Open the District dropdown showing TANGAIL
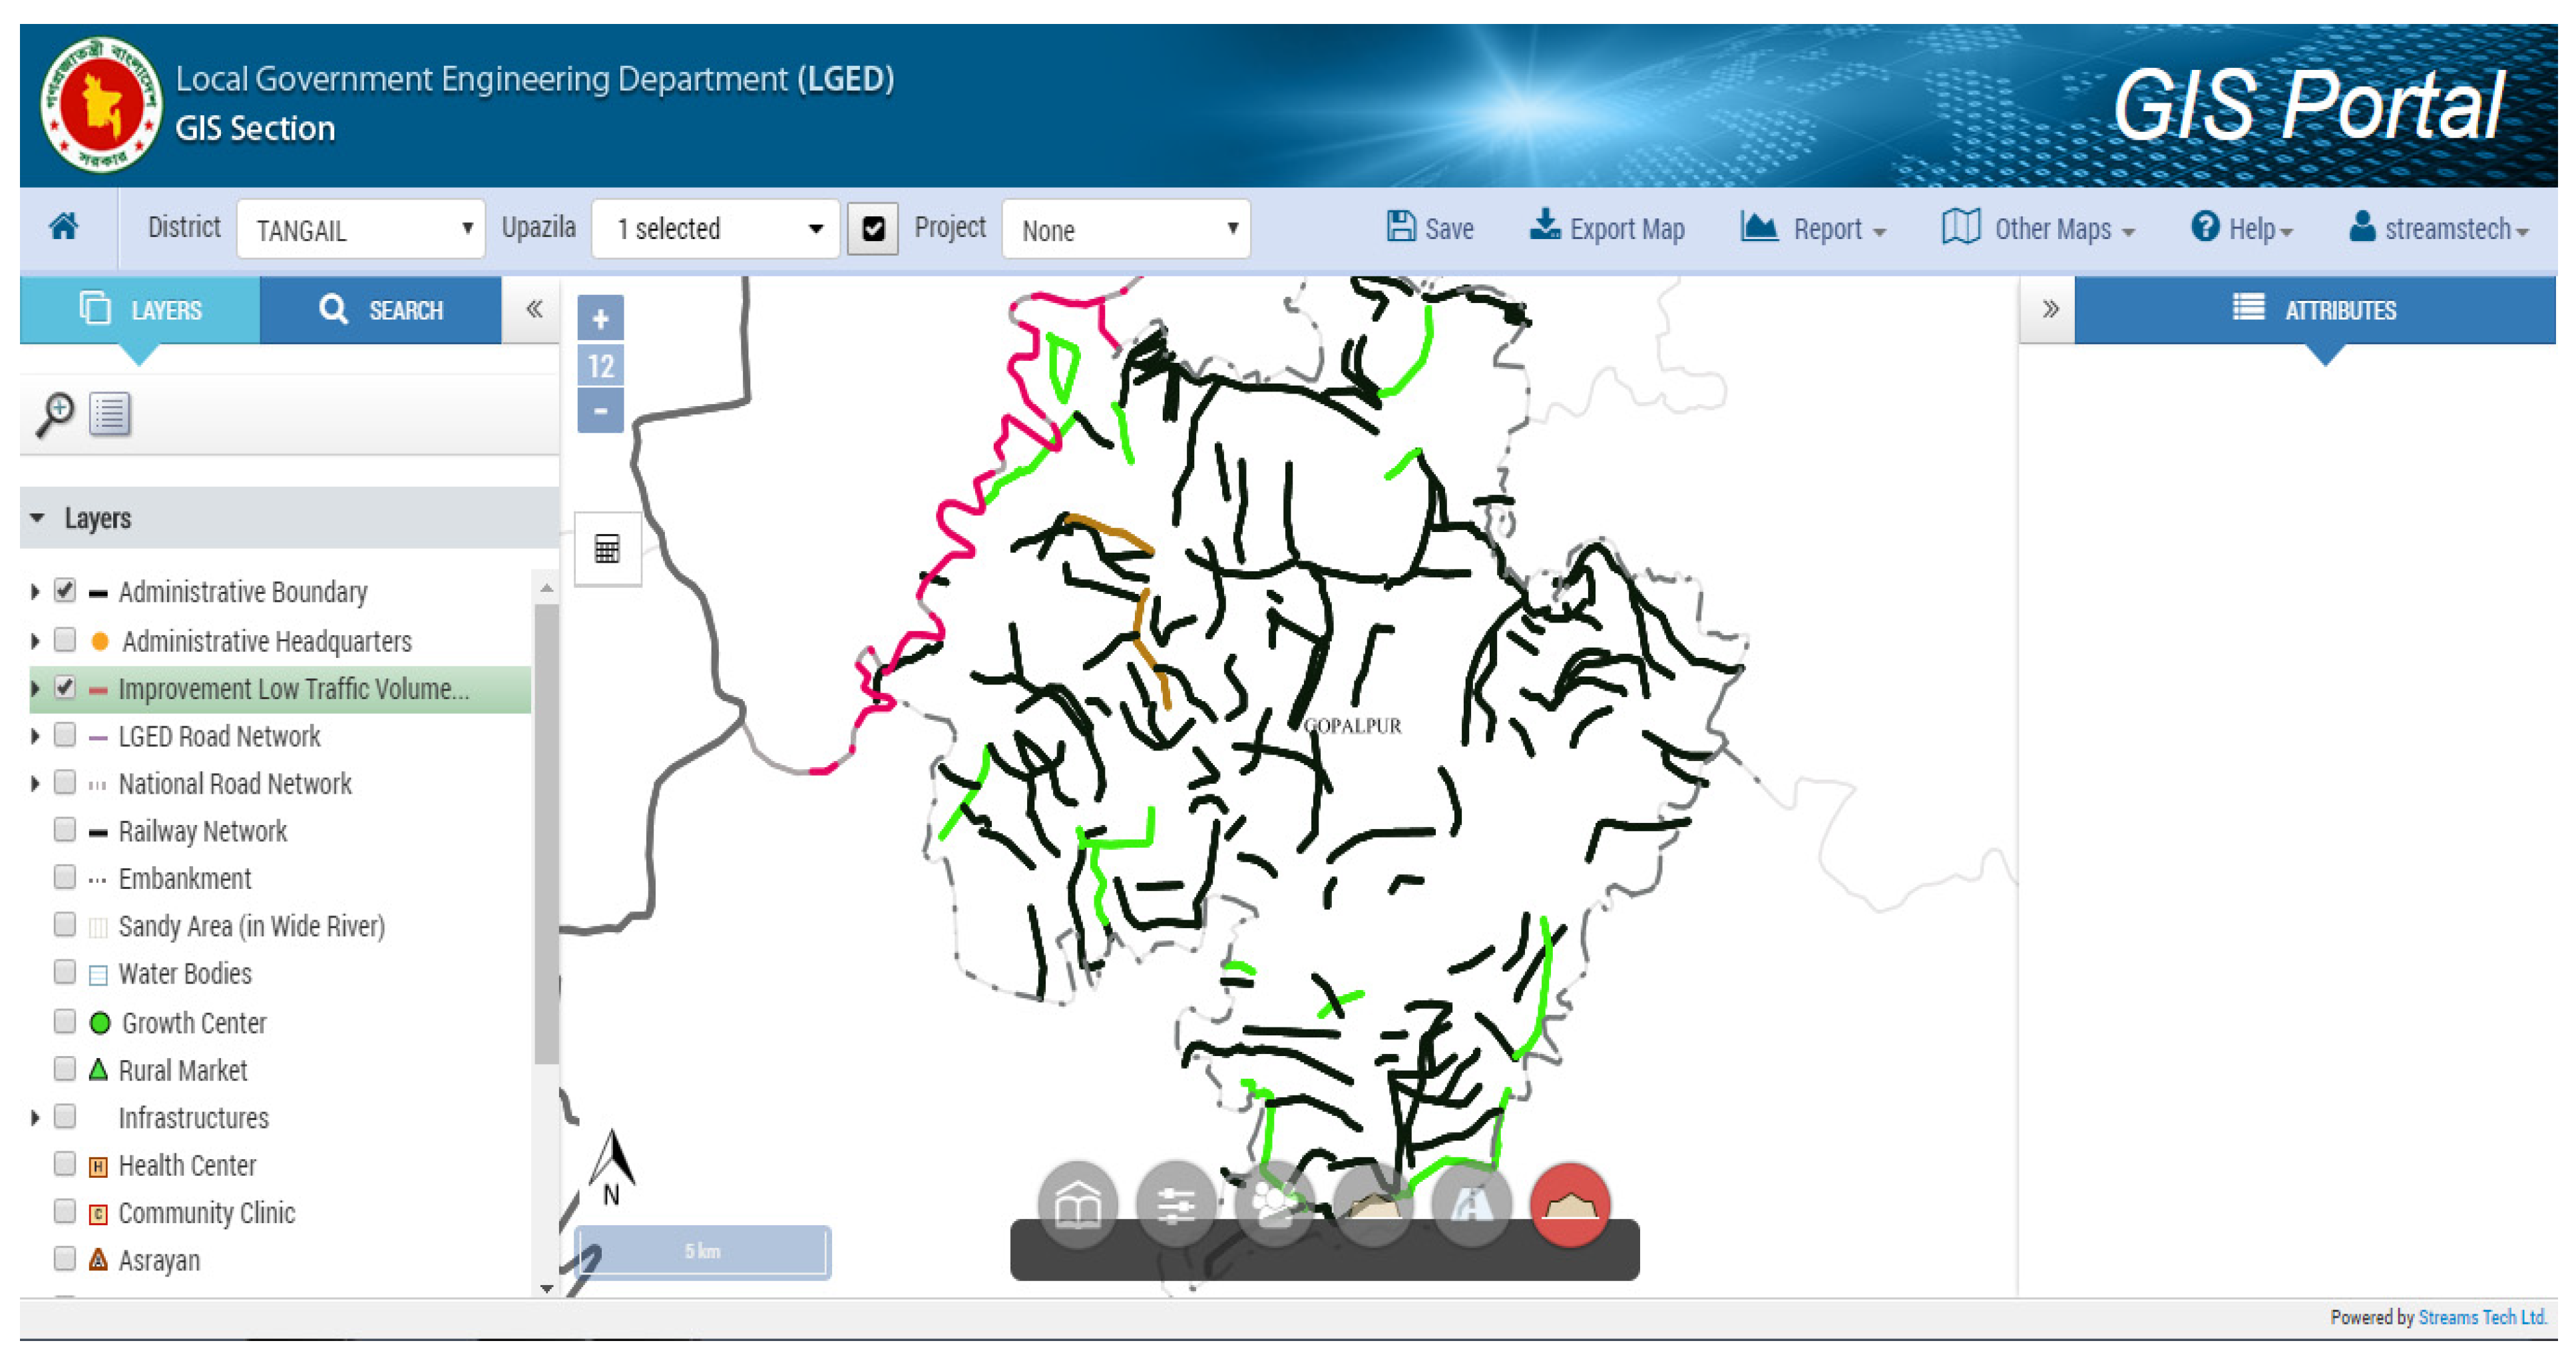Viewport: 2576px width, 1357px height. 360,229
